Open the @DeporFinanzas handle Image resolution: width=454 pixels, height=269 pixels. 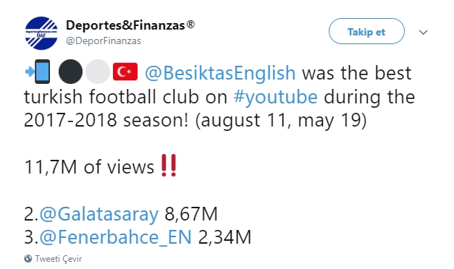coord(104,40)
